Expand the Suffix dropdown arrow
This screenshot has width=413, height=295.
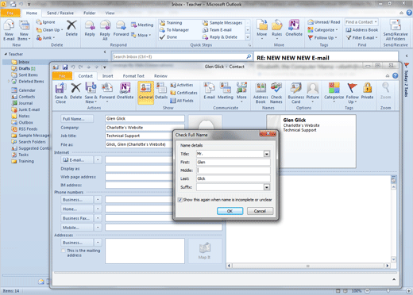[267, 187]
